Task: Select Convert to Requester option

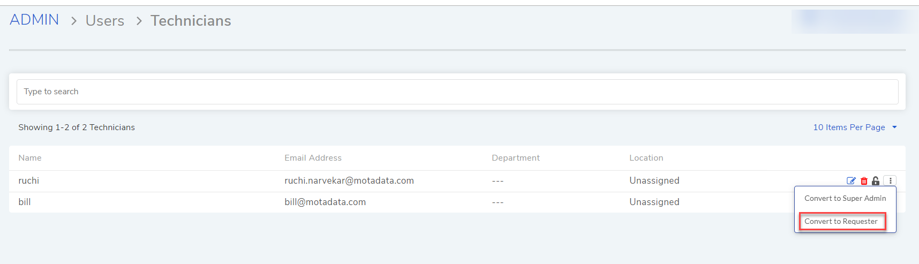Action: coord(841,221)
